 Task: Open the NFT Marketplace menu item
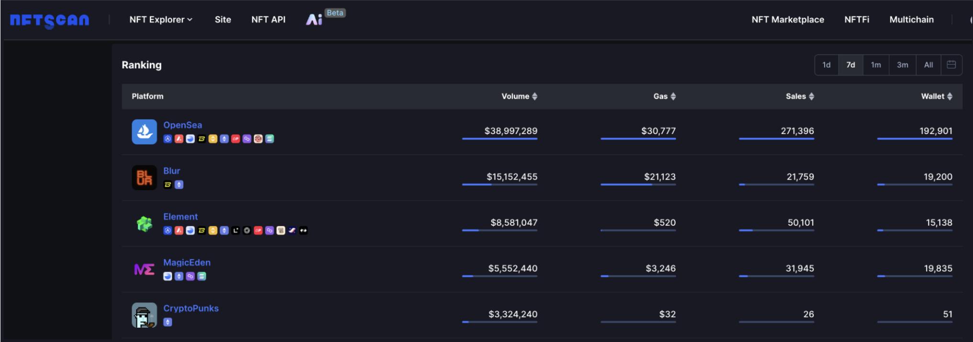point(788,20)
